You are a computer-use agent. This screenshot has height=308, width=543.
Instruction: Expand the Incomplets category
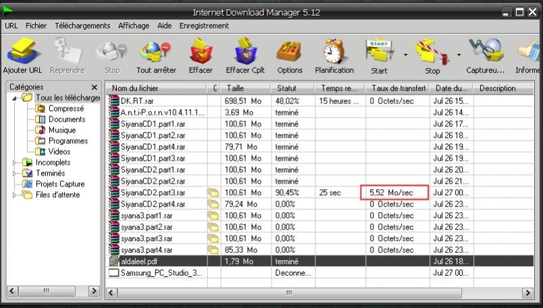pyautogui.click(x=14, y=162)
